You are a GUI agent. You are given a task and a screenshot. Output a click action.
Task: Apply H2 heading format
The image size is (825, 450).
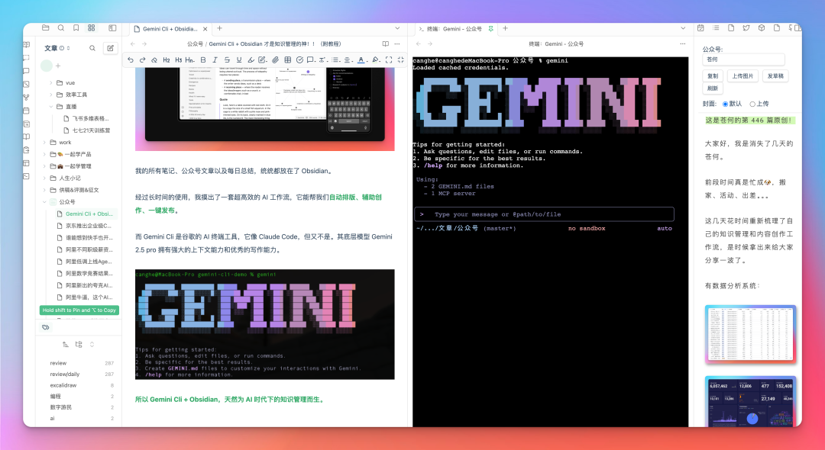[167, 59]
